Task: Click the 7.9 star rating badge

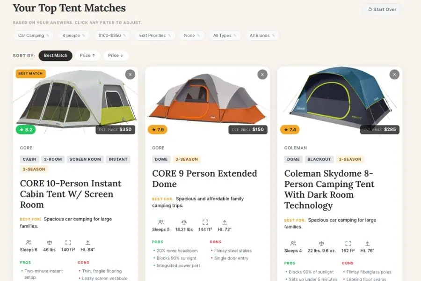Action: click(x=158, y=130)
